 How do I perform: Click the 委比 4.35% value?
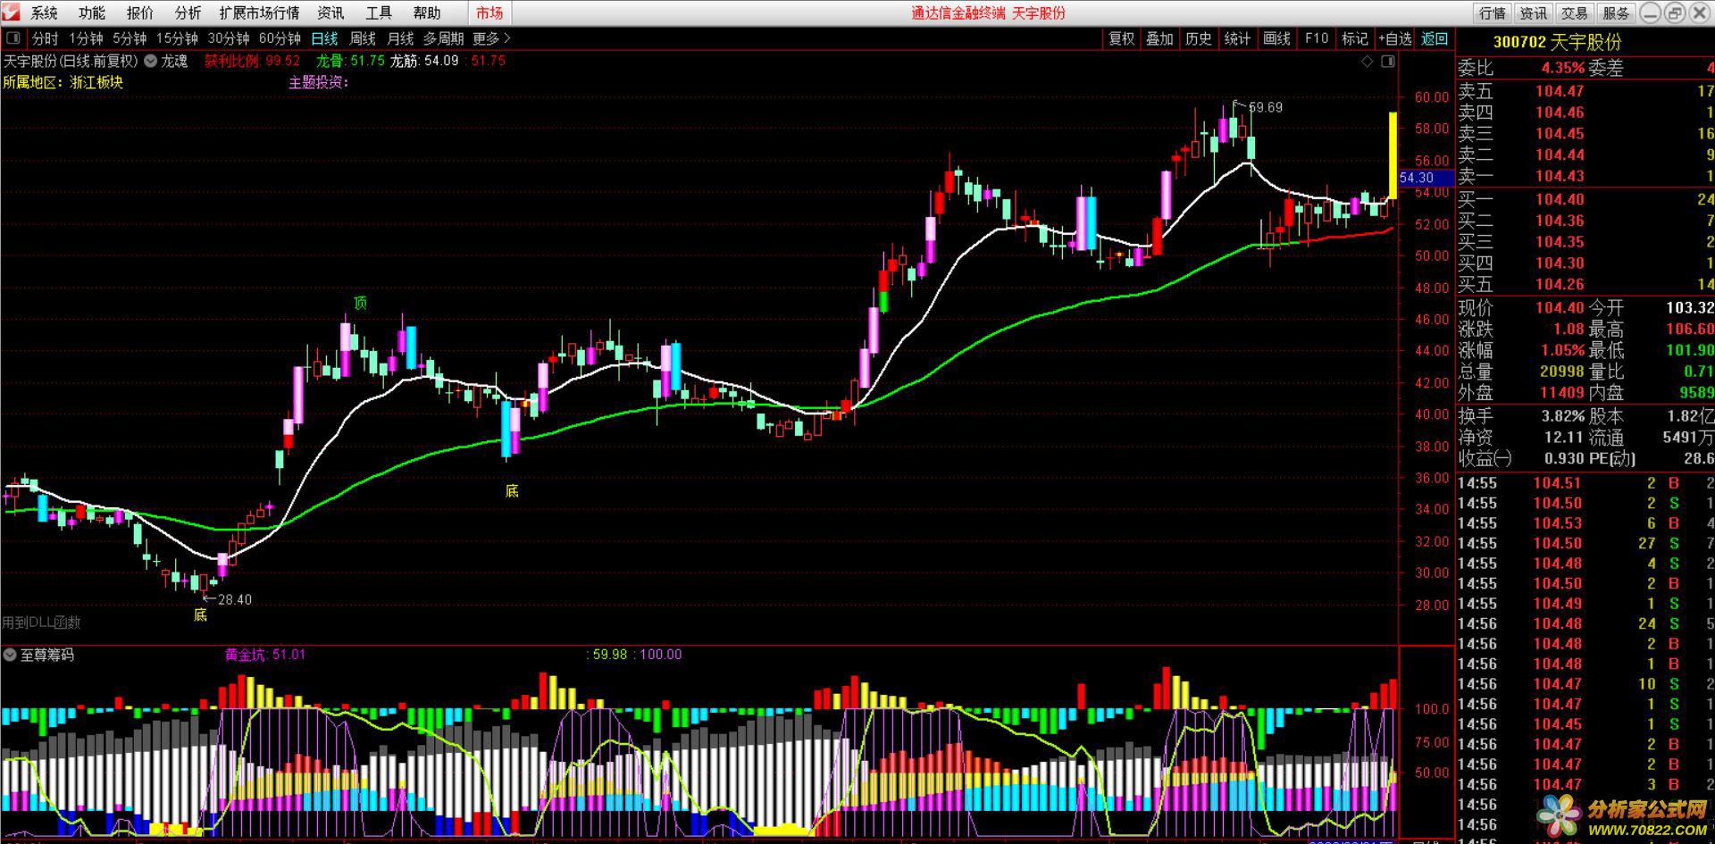[x=1562, y=68]
